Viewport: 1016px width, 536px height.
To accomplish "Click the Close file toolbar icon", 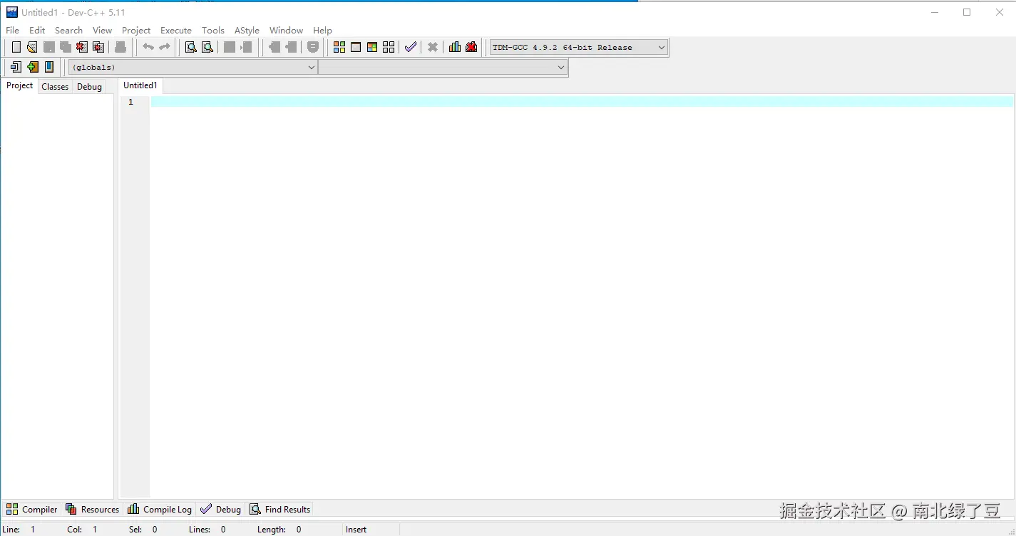I will (82, 47).
